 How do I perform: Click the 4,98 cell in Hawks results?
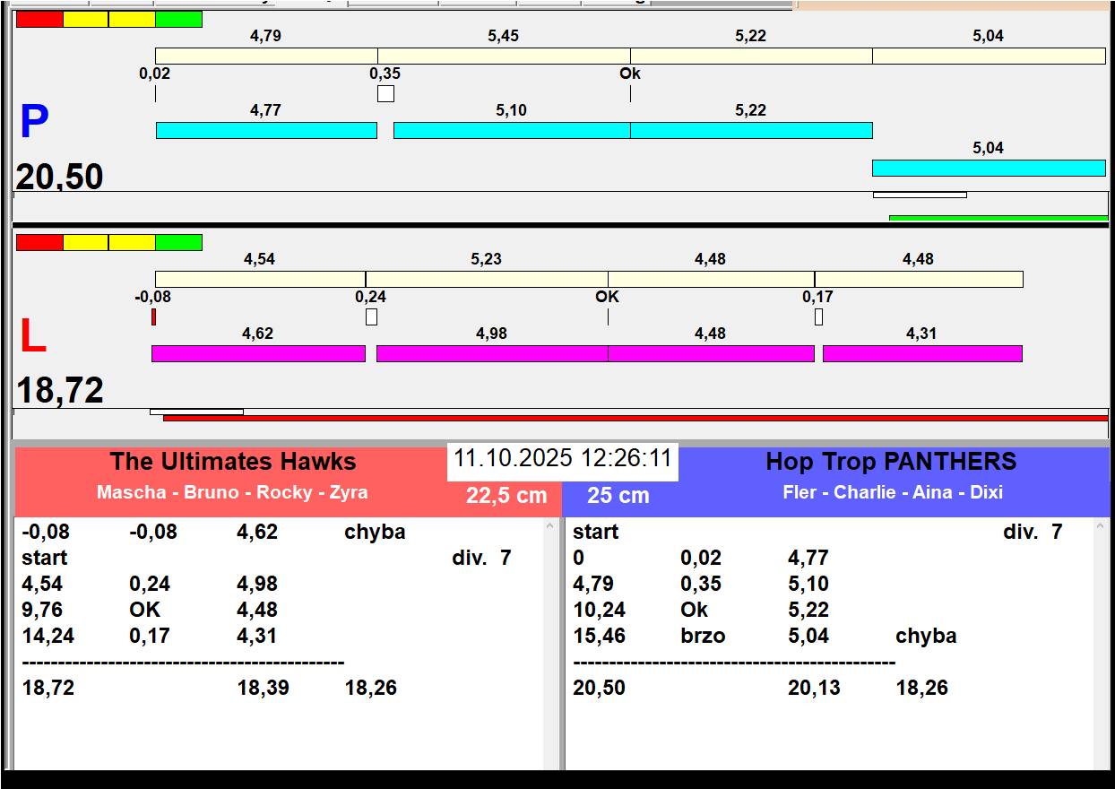[256, 584]
